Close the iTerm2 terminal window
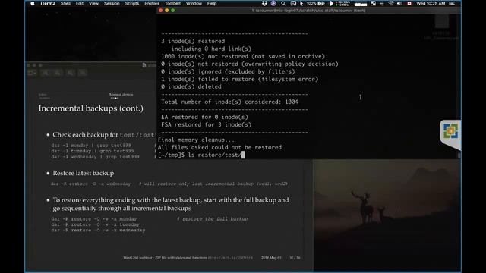This screenshot has width=486, height=273. point(160,11)
